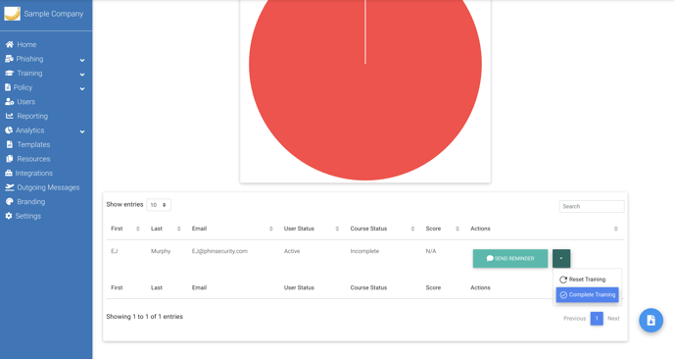Click the floating download report button
674x359 pixels.
click(x=650, y=321)
